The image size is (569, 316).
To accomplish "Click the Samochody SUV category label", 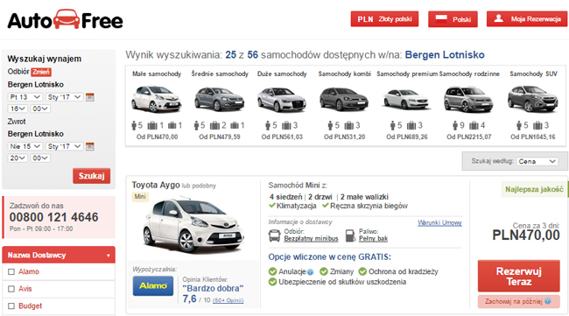I will (533, 74).
